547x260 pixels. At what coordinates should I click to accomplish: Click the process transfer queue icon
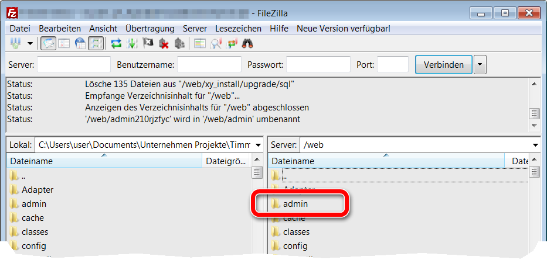pos(132,43)
